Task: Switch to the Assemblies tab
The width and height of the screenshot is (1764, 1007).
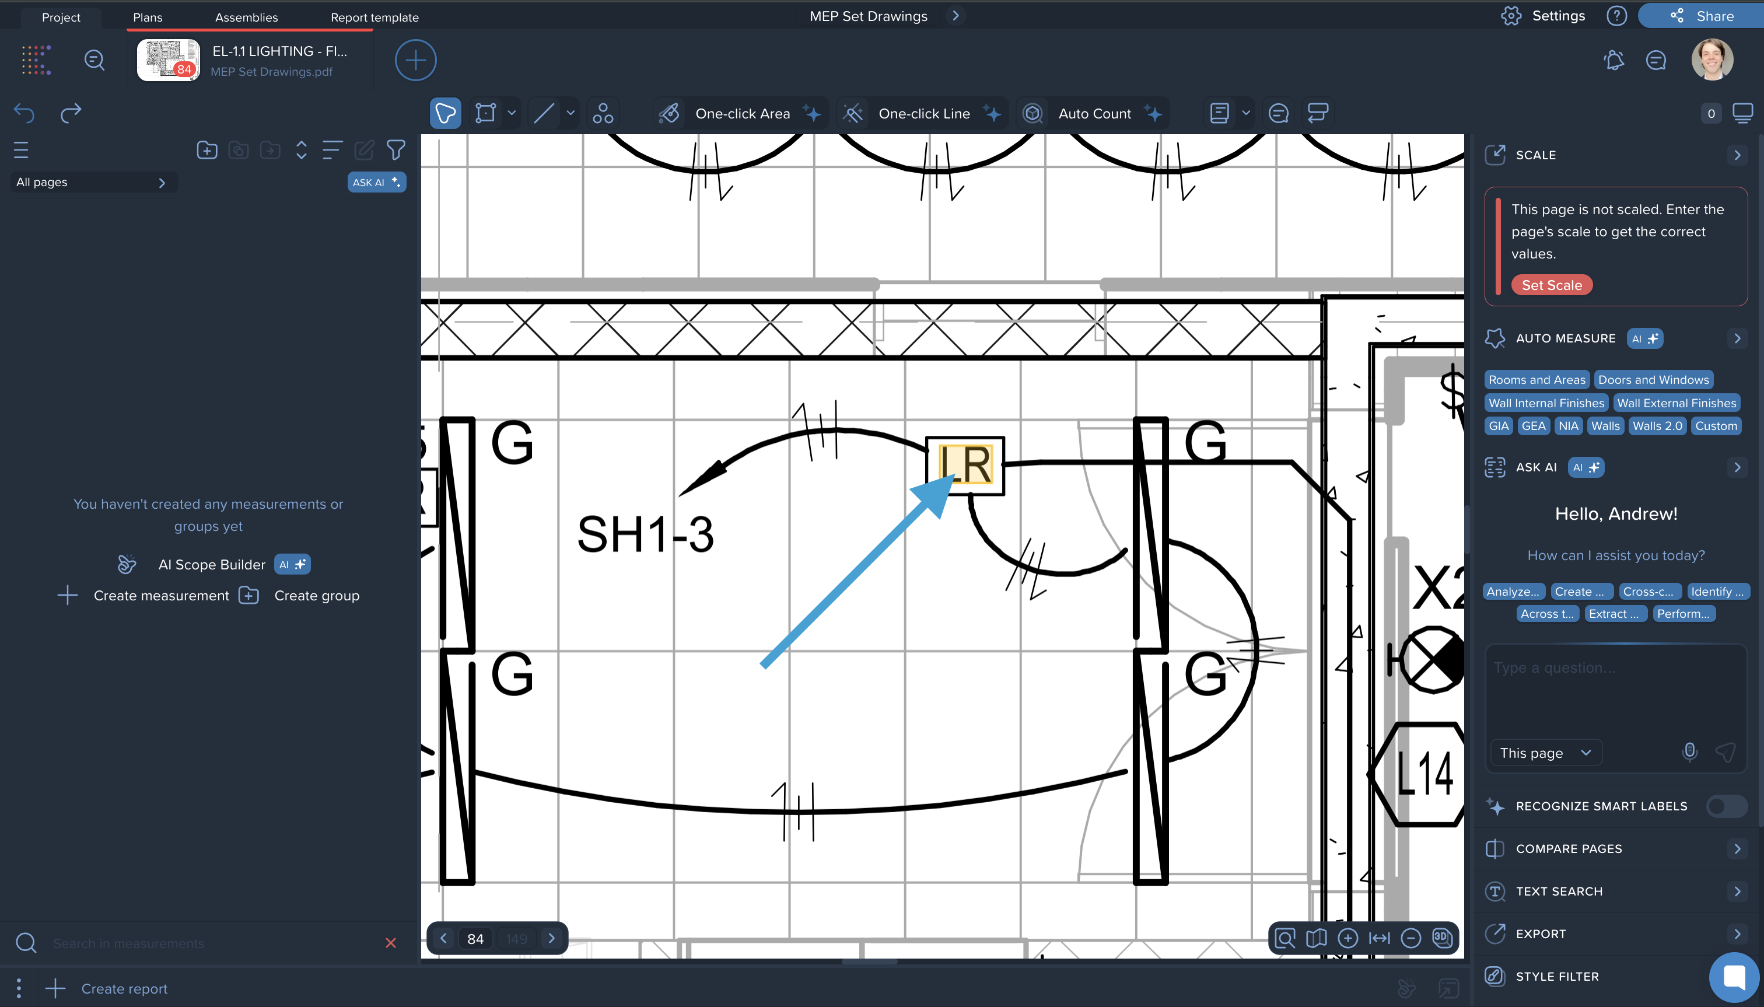Action: pos(246,18)
